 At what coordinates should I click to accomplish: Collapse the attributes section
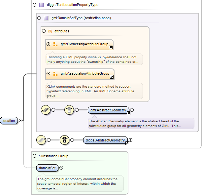[44, 31]
